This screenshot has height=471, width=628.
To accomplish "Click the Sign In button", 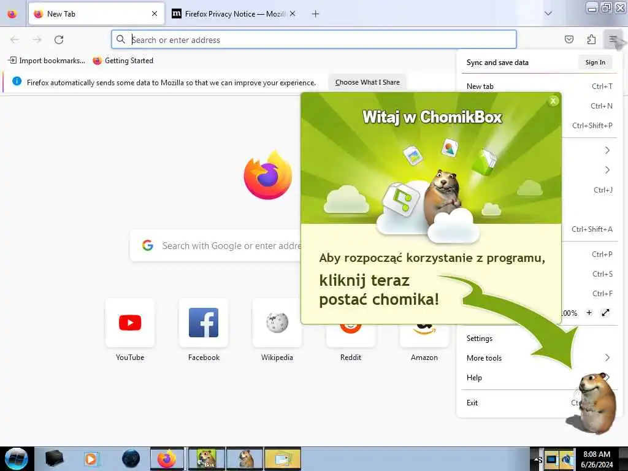I will [x=595, y=63].
